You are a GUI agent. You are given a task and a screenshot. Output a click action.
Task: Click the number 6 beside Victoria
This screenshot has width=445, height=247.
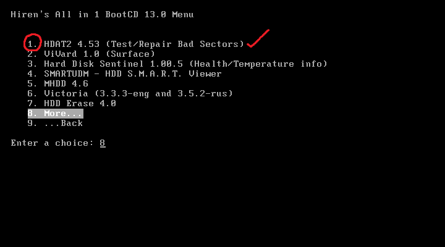click(x=30, y=94)
